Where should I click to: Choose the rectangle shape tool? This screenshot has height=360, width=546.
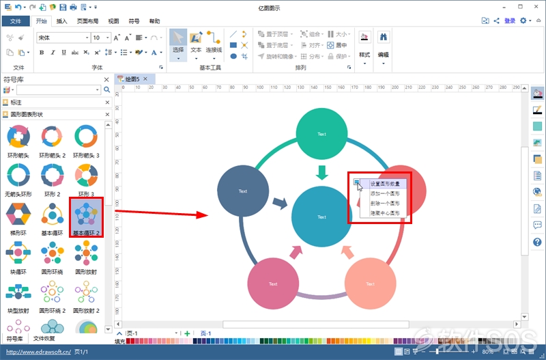233,45
